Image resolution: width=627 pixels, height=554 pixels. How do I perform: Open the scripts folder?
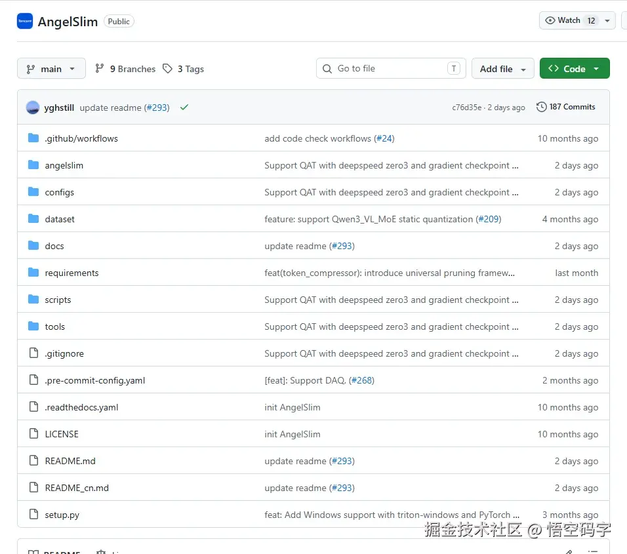(x=58, y=300)
